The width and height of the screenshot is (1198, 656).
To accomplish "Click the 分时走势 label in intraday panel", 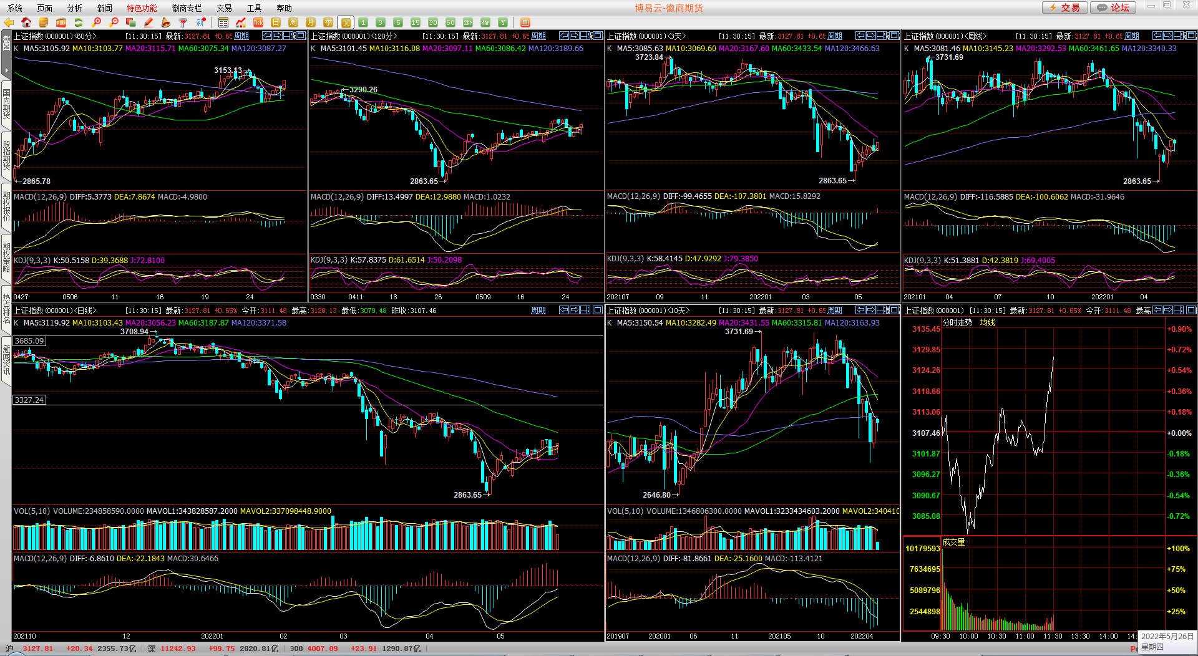I will [958, 322].
